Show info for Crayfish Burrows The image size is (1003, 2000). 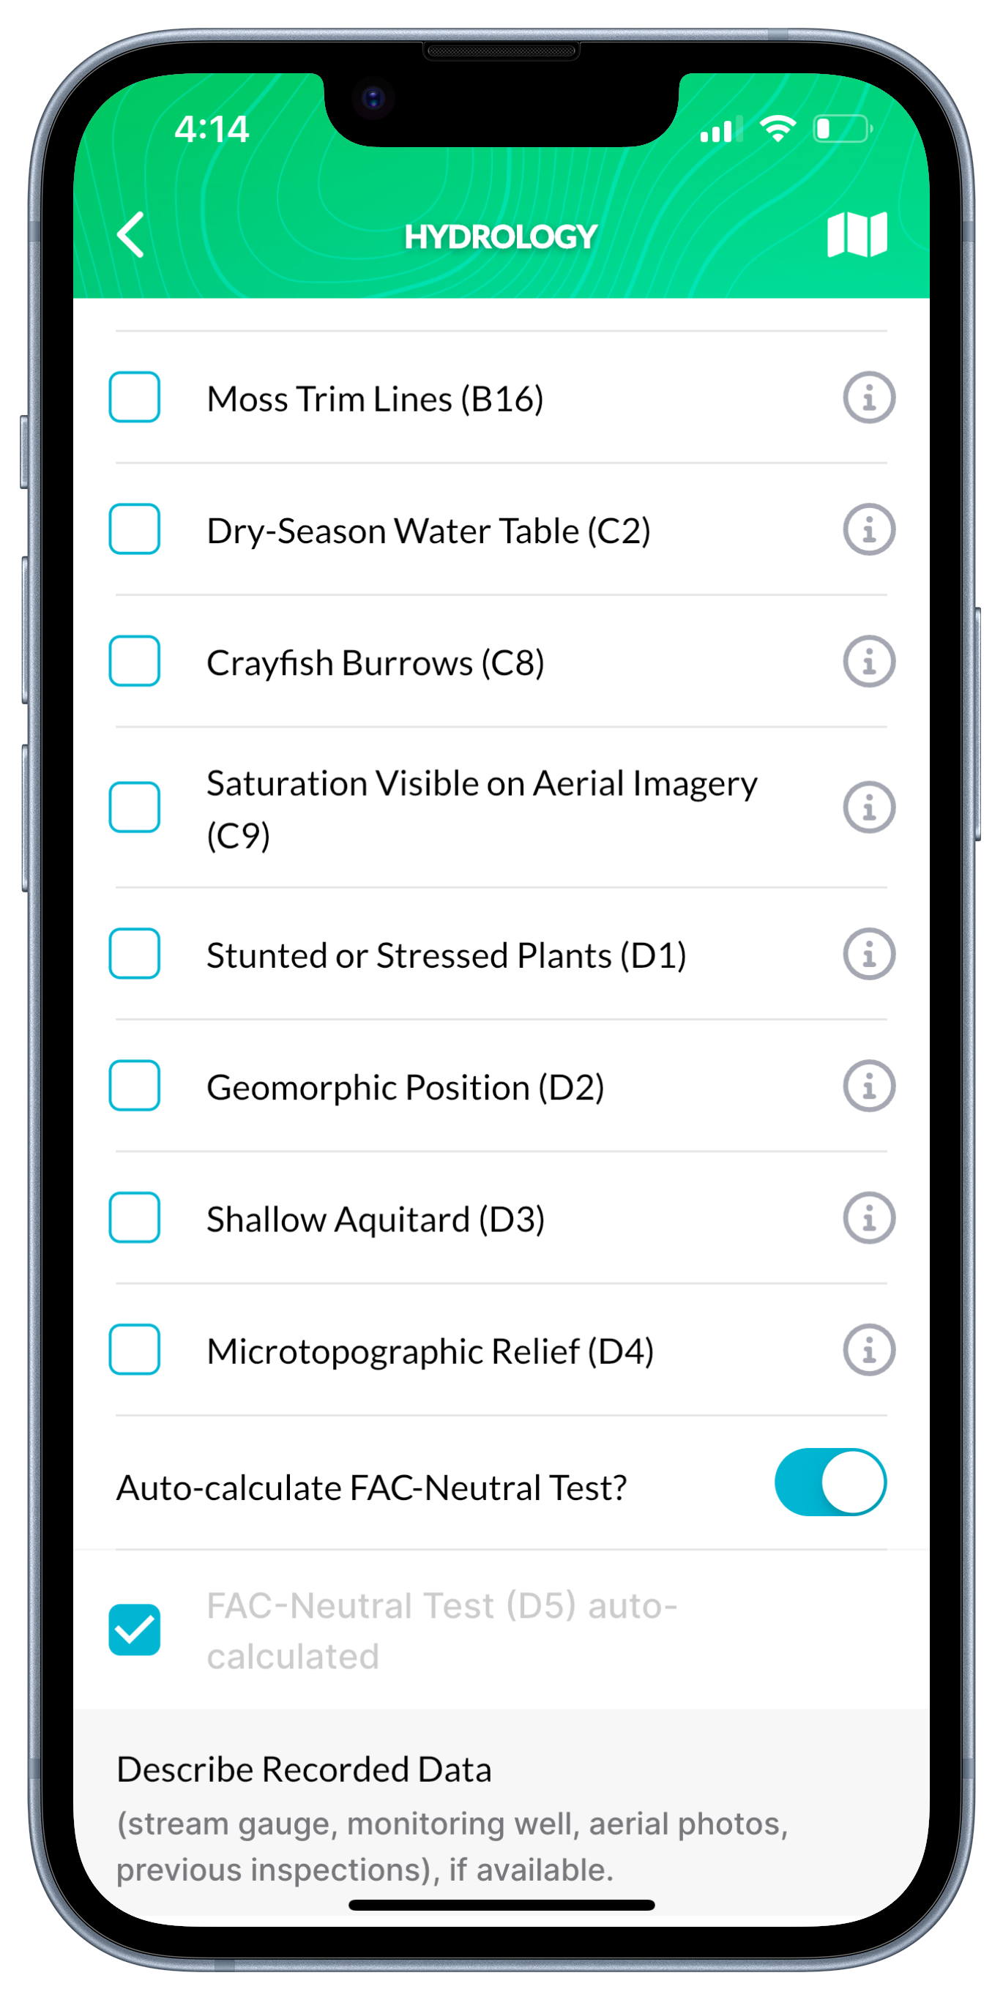tap(869, 663)
